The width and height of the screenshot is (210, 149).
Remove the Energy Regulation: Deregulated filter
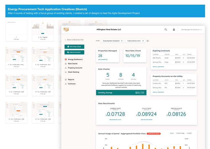pos(122,41)
